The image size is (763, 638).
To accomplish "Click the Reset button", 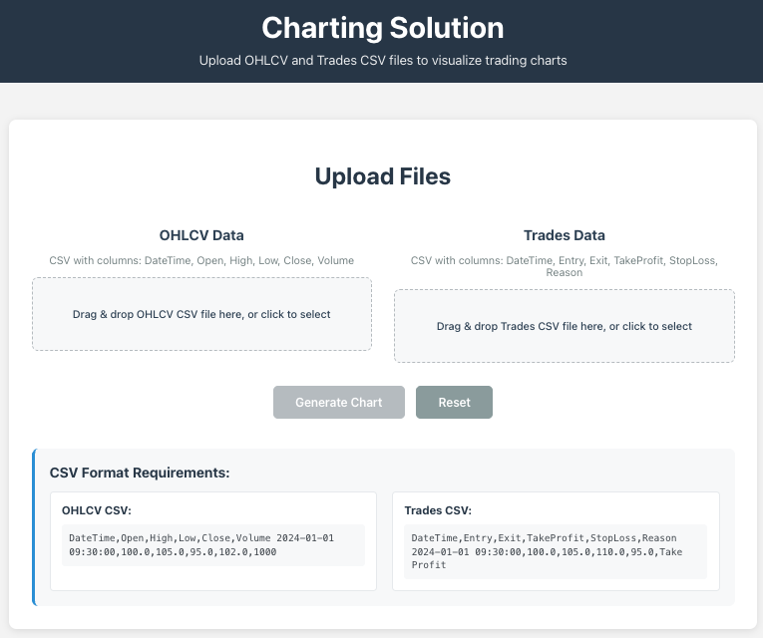I will pyautogui.click(x=454, y=402).
